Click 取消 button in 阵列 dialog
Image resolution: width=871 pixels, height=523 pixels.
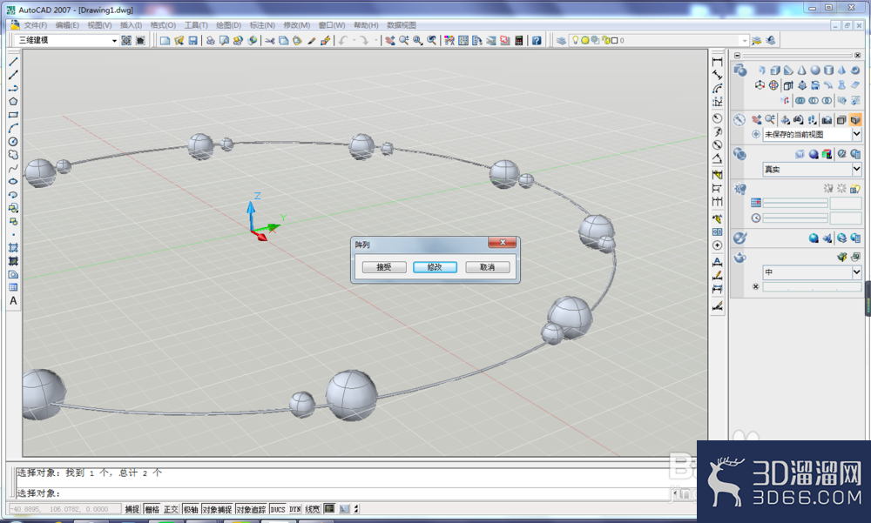coord(487,267)
